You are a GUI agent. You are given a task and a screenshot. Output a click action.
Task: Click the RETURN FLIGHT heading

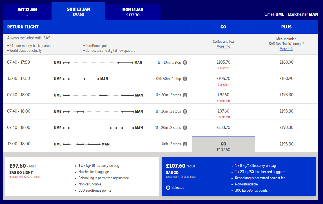point(23,27)
